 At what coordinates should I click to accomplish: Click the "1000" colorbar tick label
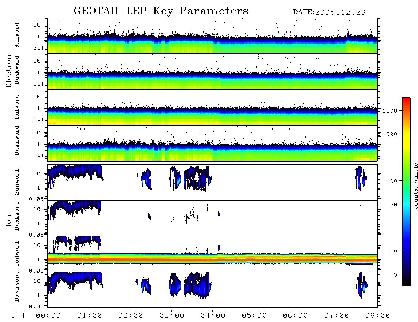[390, 111]
